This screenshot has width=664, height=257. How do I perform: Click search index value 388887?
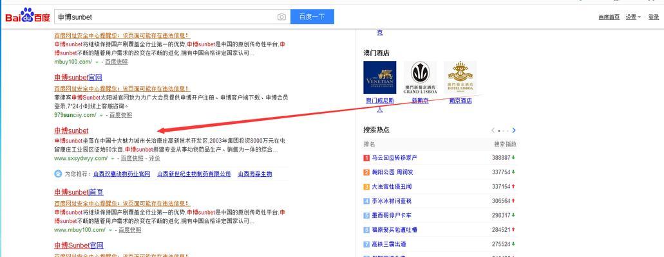pyautogui.click(x=501, y=157)
